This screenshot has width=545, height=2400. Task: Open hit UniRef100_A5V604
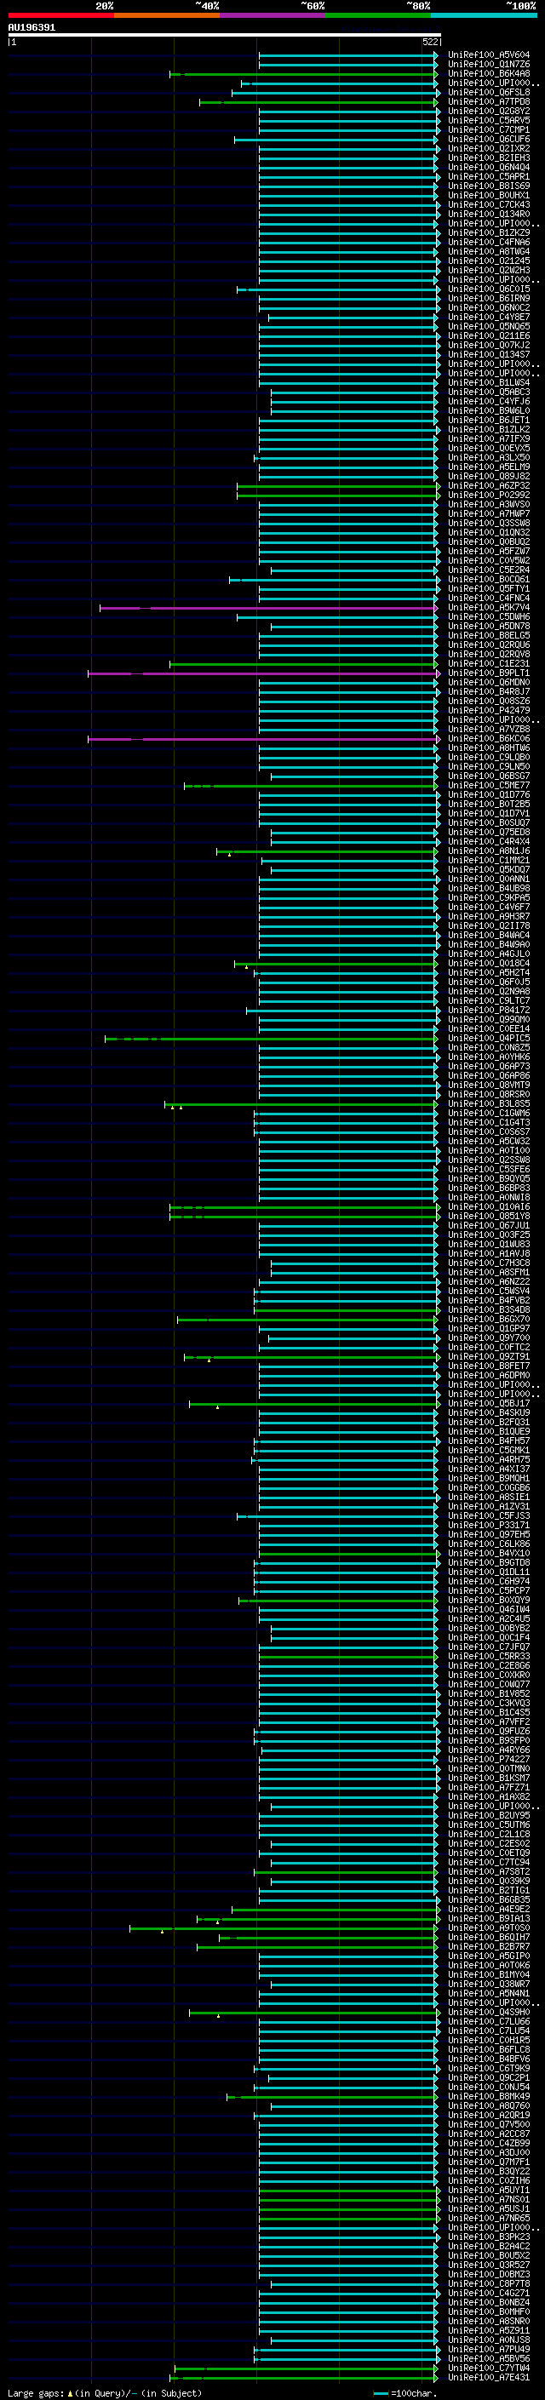(488, 55)
